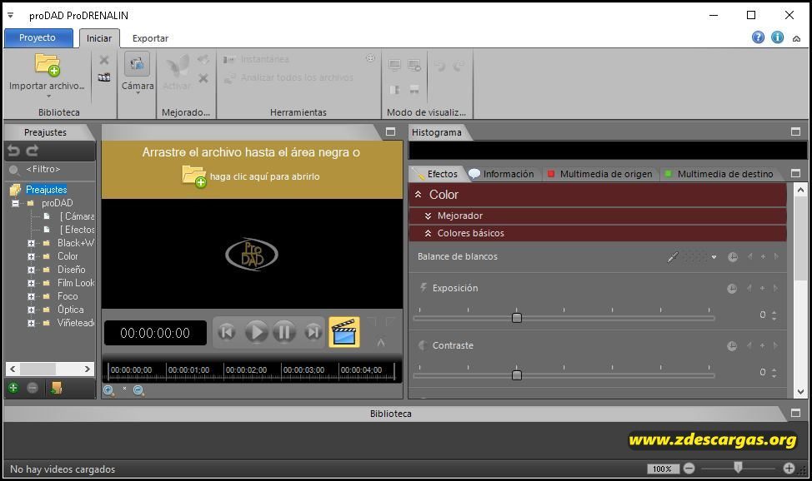Zoom out the timeline with magnifier minus
Screen dimensions: 812x481
pos(138,390)
